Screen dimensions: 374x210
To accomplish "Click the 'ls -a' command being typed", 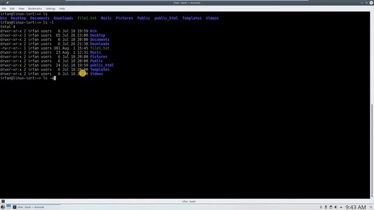I will tap(49, 78).
